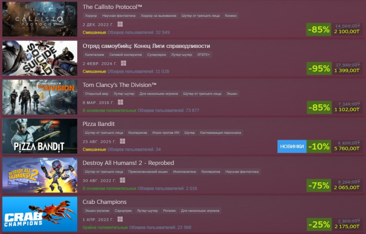Select Шутер от третьего лица tag on Callisto Protocol
Viewport: 366px width, 234px height.
tap(200, 16)
